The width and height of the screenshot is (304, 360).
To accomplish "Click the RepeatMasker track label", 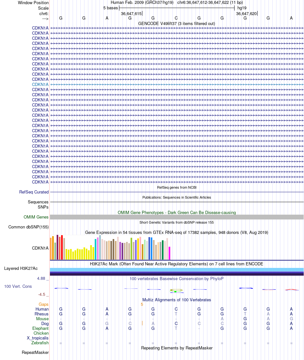I will click(x=35, y=352).
